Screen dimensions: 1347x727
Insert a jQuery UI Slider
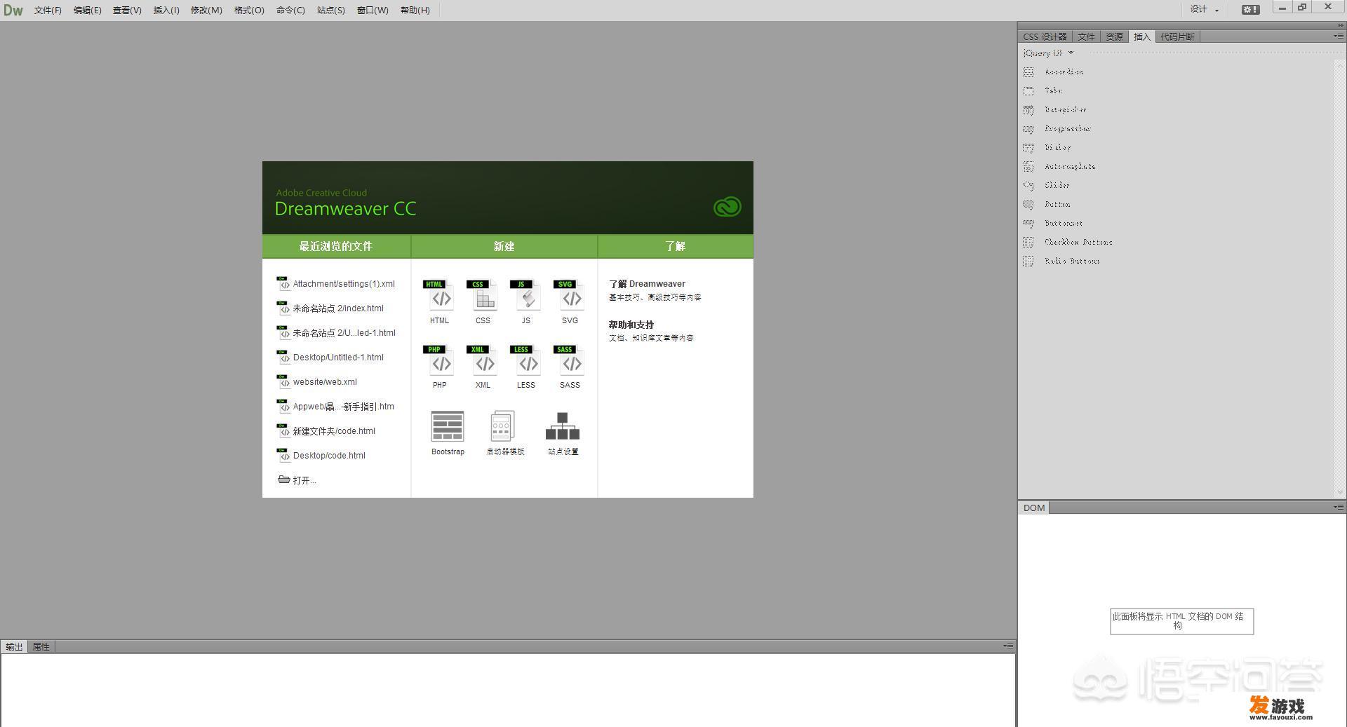click(1047, 185)
